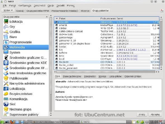This screenshot has height=124, width=165.
Task: Toggle the cdrdao package checkbox
Action: coord(57,28)
